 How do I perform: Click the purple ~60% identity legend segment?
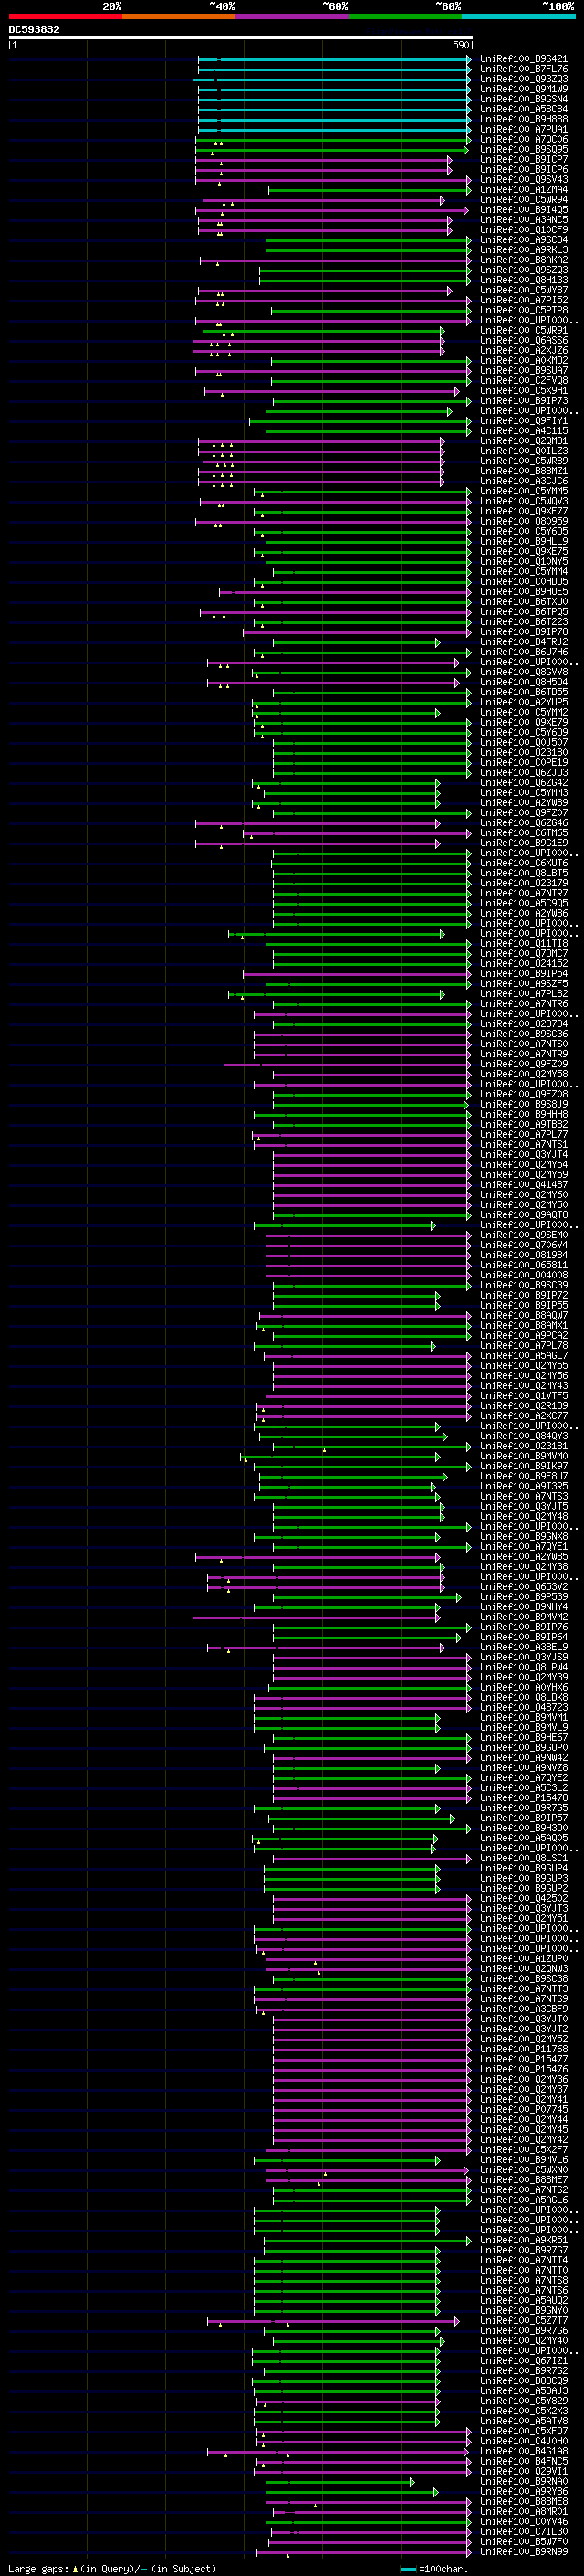[291, 16]
